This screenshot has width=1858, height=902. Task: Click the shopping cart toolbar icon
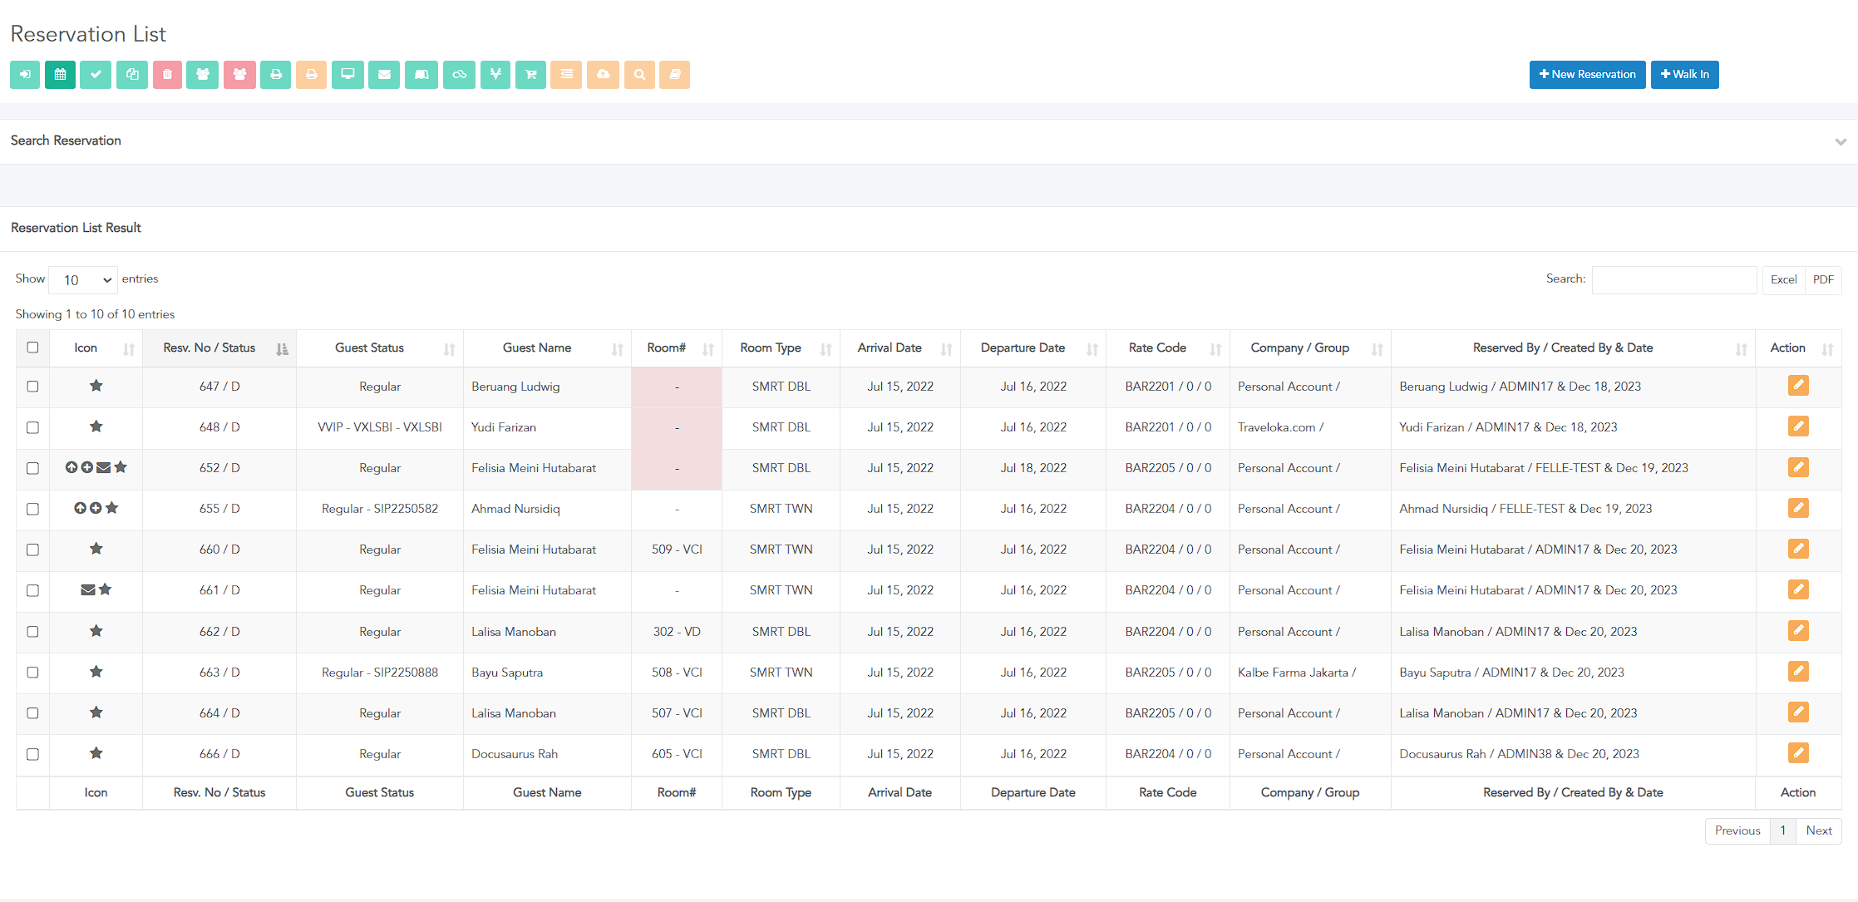pos(530,75)
